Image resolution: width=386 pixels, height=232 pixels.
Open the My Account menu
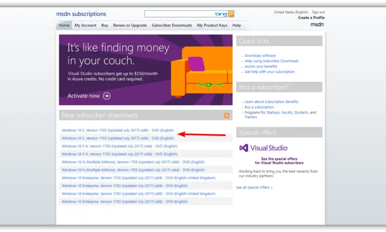tap(86, 25)
